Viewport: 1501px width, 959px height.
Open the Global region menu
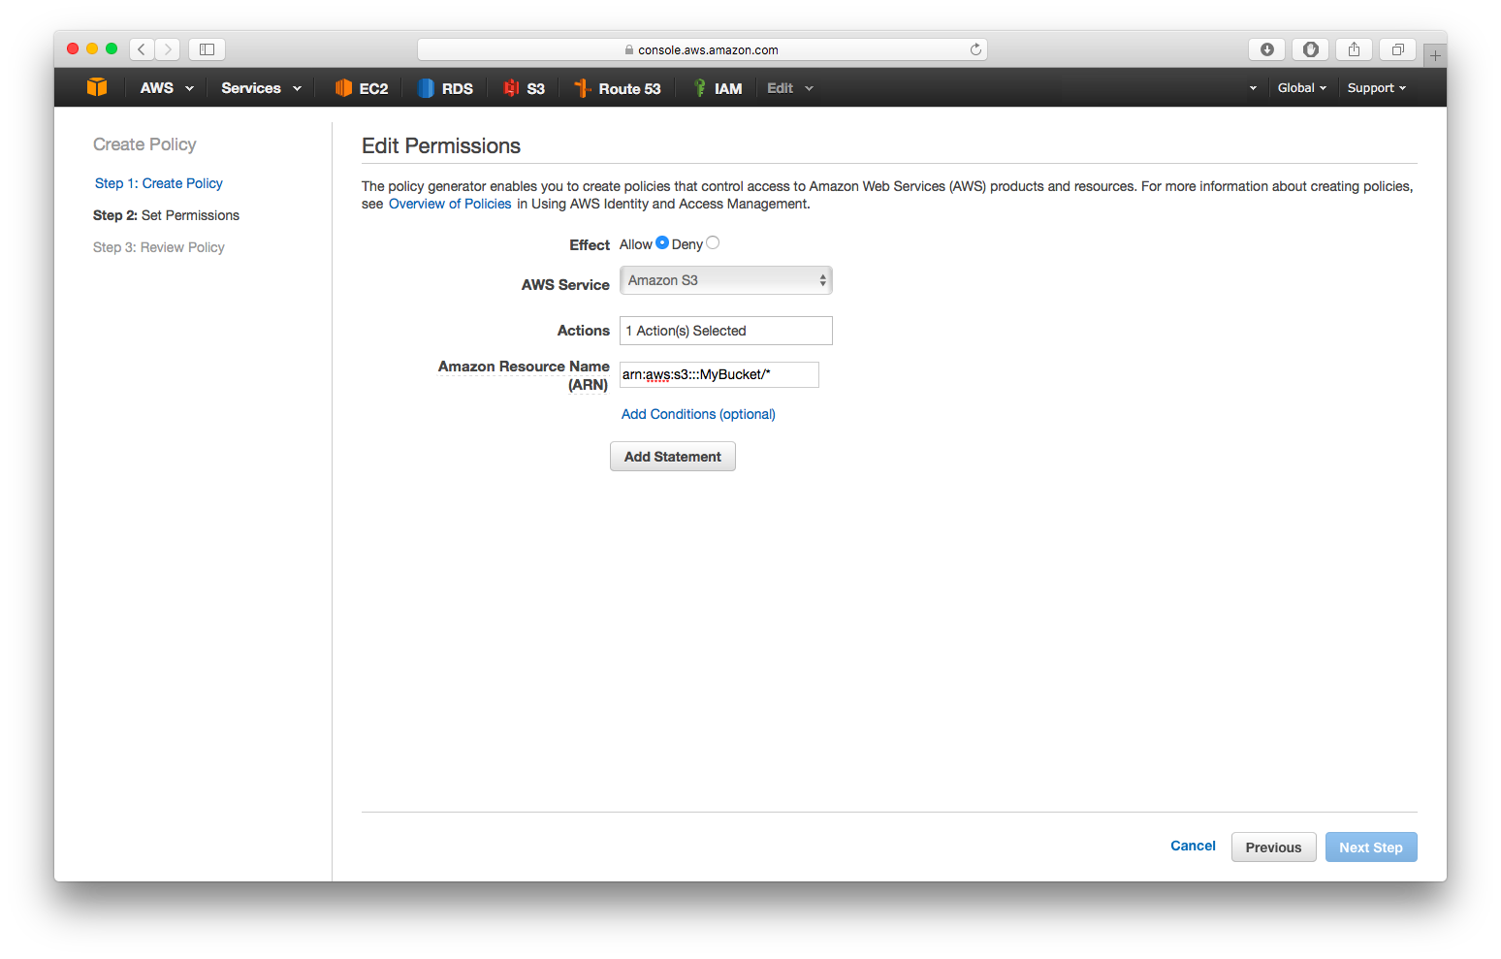click(x=1301, y=88)
